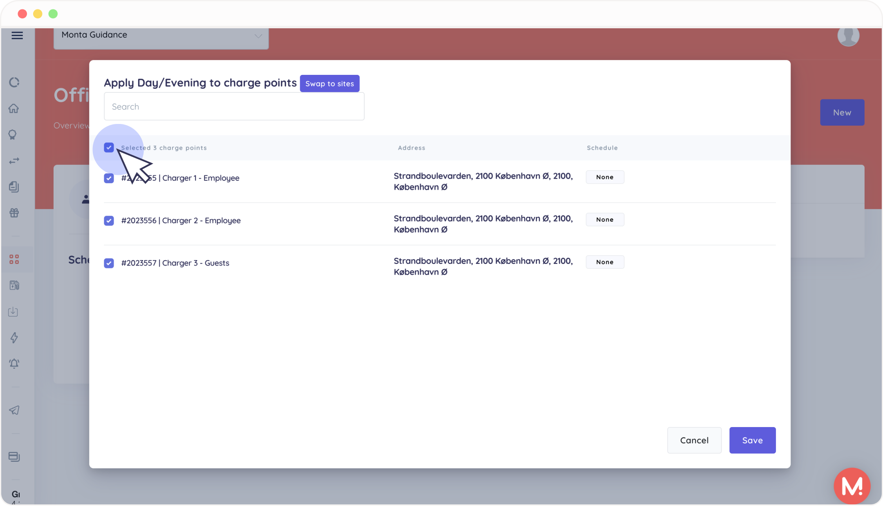This screenshot has height=506, width=883.
Task: Focus the Search input field
Action: (234, 106)
